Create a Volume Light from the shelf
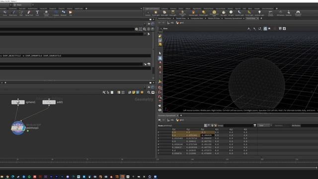318x179 pixels. [193, 13]
